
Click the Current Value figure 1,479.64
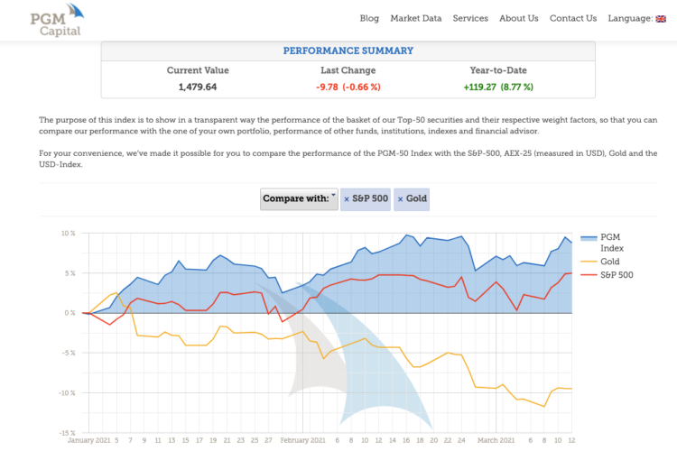click(198, 87)
